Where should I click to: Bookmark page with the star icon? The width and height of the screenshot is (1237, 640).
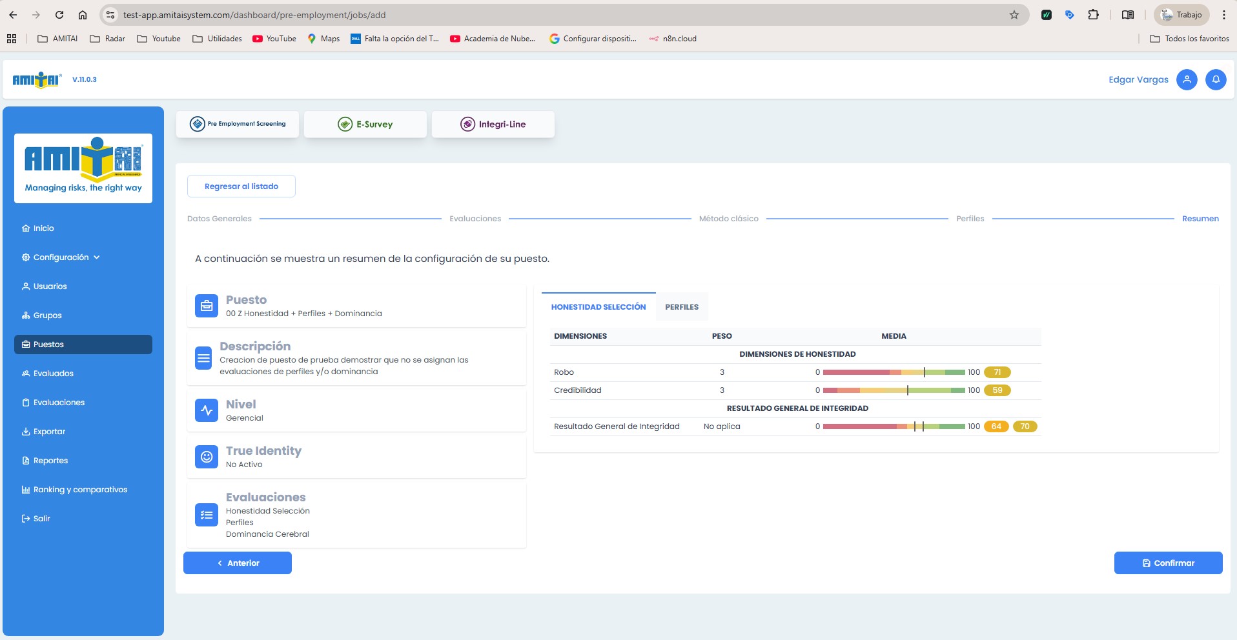1014,15
